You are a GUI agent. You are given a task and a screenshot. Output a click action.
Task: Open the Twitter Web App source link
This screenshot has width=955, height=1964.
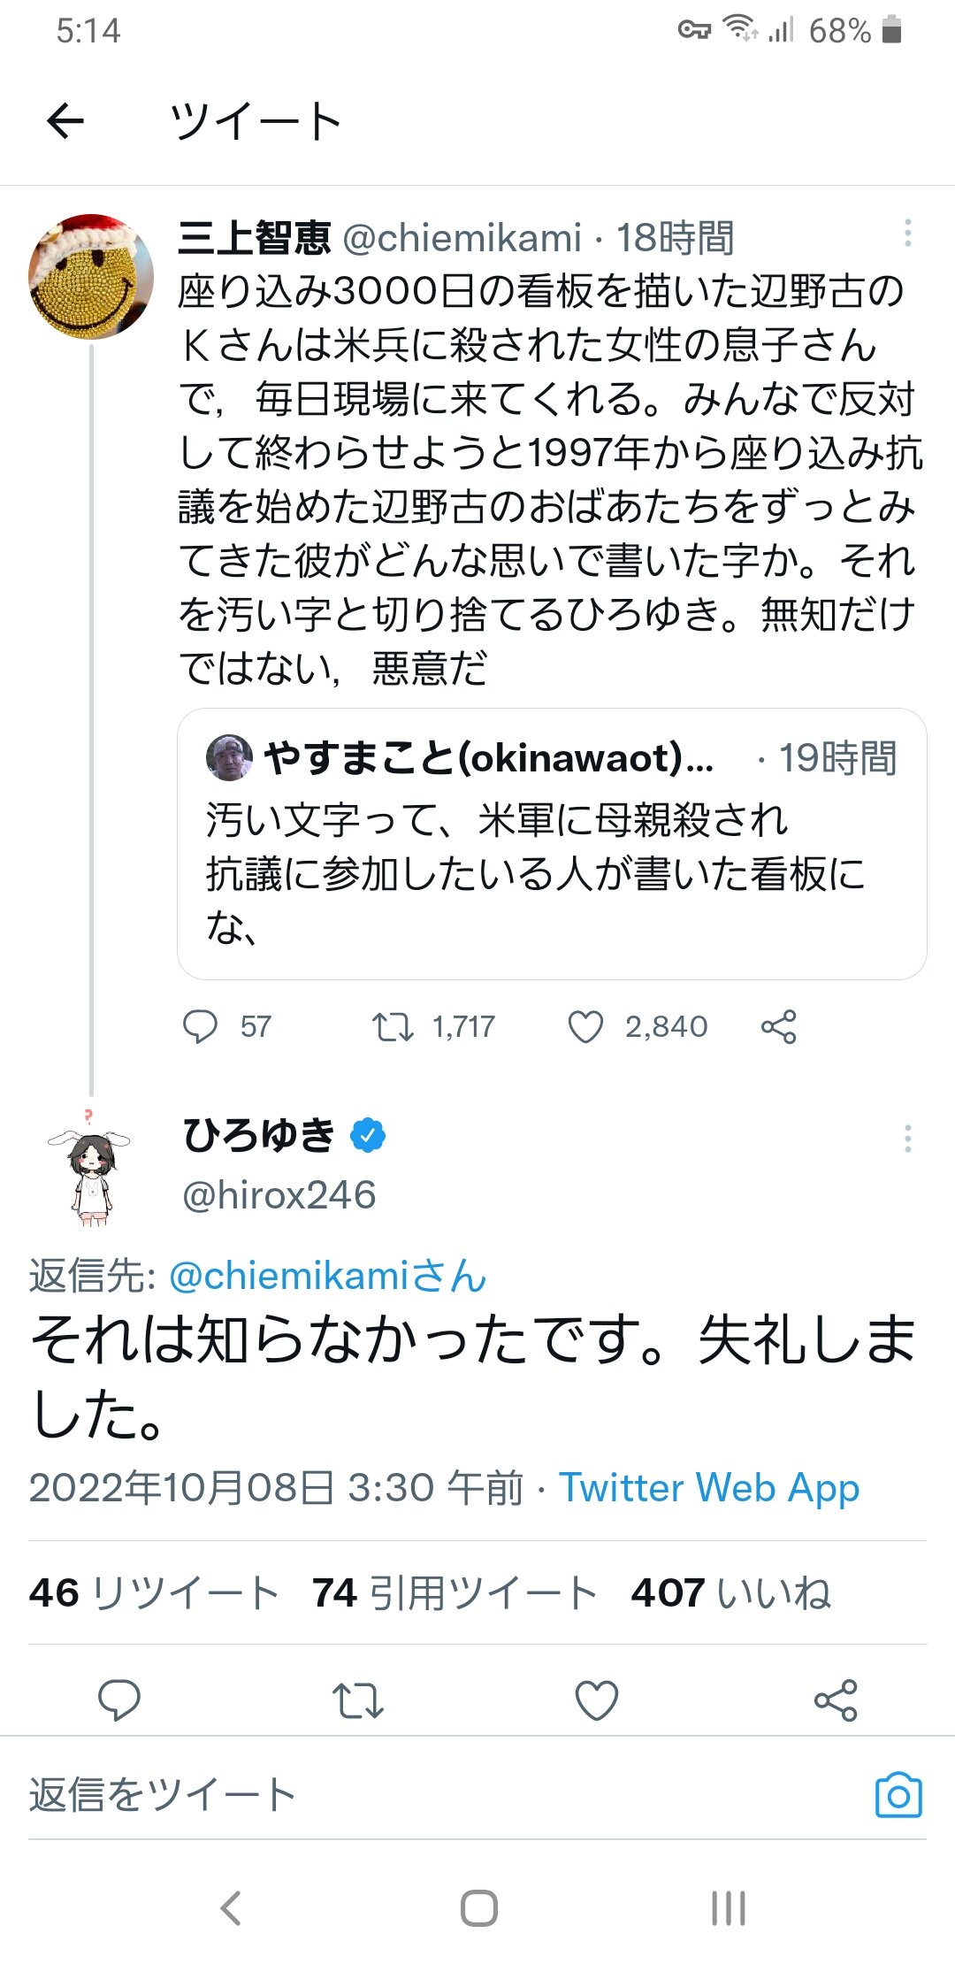[708, 1488]
